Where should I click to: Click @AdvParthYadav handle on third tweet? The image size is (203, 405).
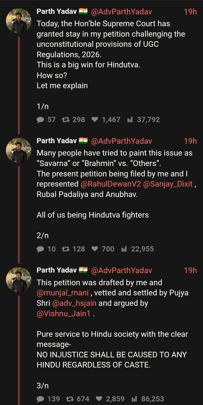click(x=121, y=271)
